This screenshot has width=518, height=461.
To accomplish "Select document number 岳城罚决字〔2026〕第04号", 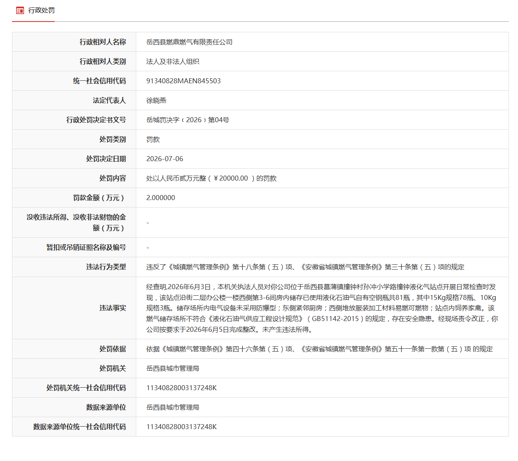I will tap(188, 120).
